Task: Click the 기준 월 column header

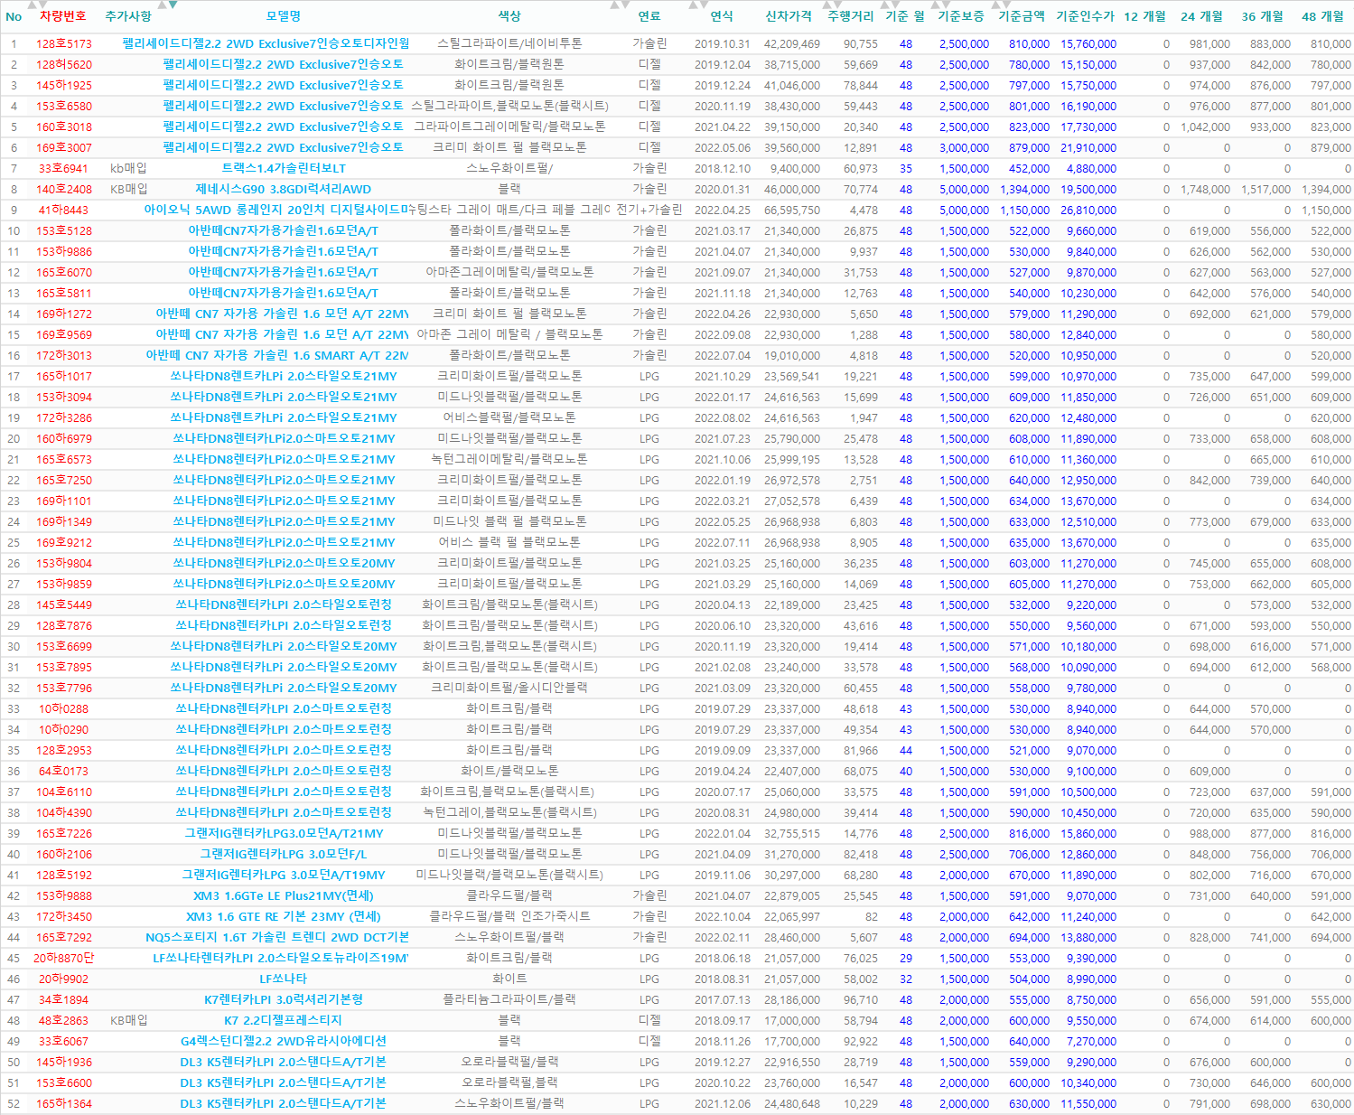Action: pos(905,16)
